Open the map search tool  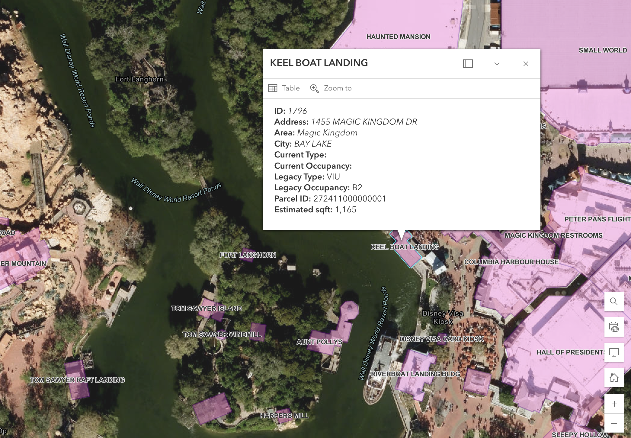click(614, 301)
